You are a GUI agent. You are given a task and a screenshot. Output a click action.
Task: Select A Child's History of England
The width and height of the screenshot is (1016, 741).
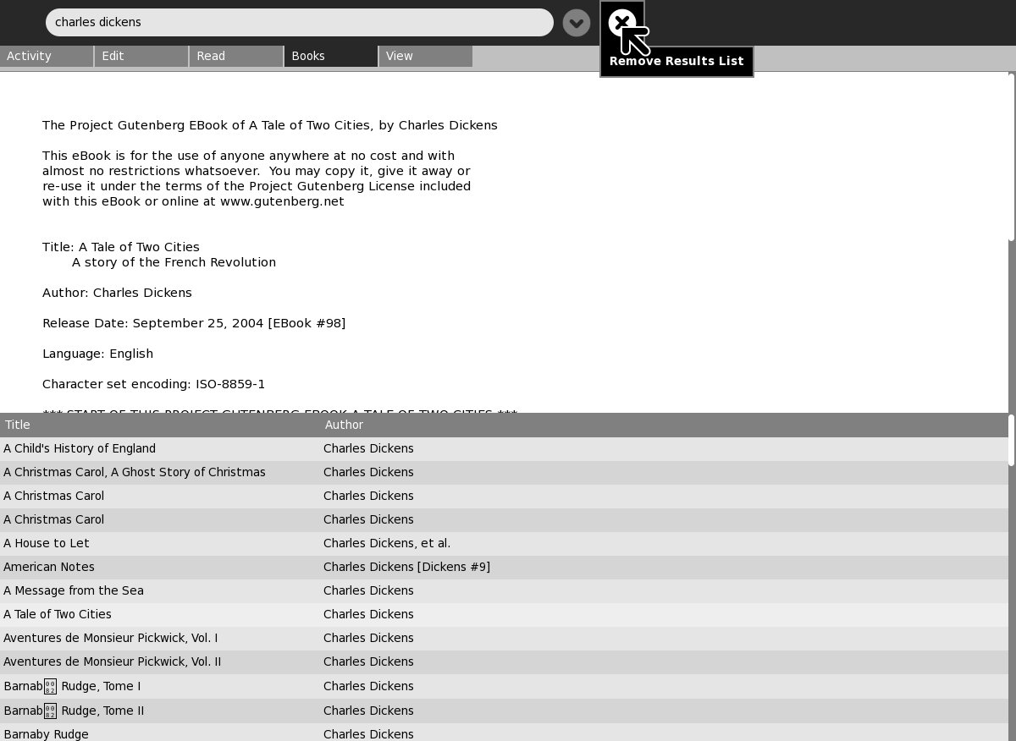(x=80, y=448)
